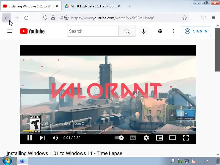220x165 pixels.
Task: Open the player settings gear
Action: pyautogui.click(x=146, y=138)
